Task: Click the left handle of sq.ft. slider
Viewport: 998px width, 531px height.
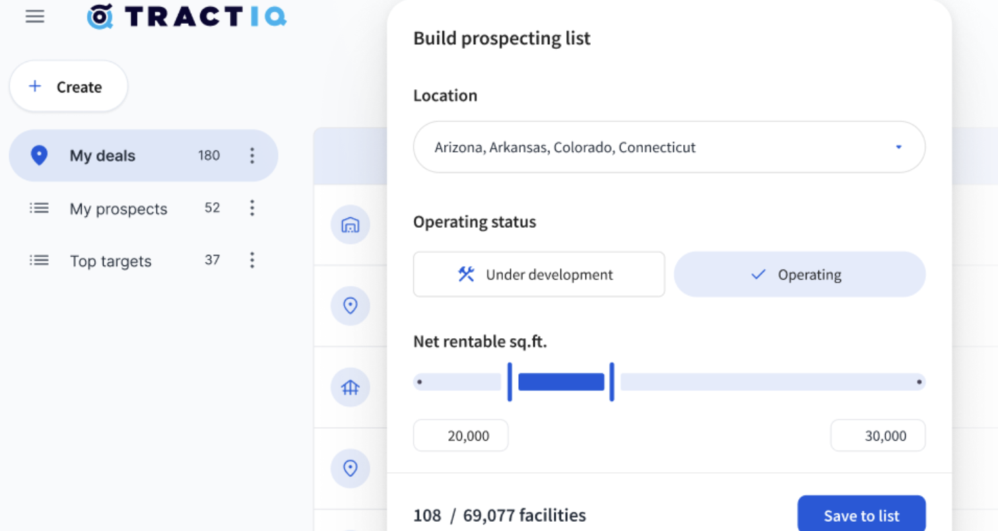Action: [x=510, y=382]
